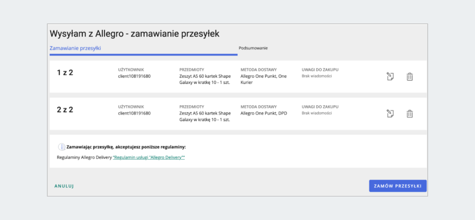Open edit icon for shipment 2 z 2
This screenshot has width=475, height=220.
390,114
